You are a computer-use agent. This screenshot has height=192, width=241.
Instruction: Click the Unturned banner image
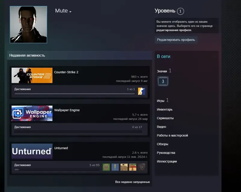coord(32,151)
